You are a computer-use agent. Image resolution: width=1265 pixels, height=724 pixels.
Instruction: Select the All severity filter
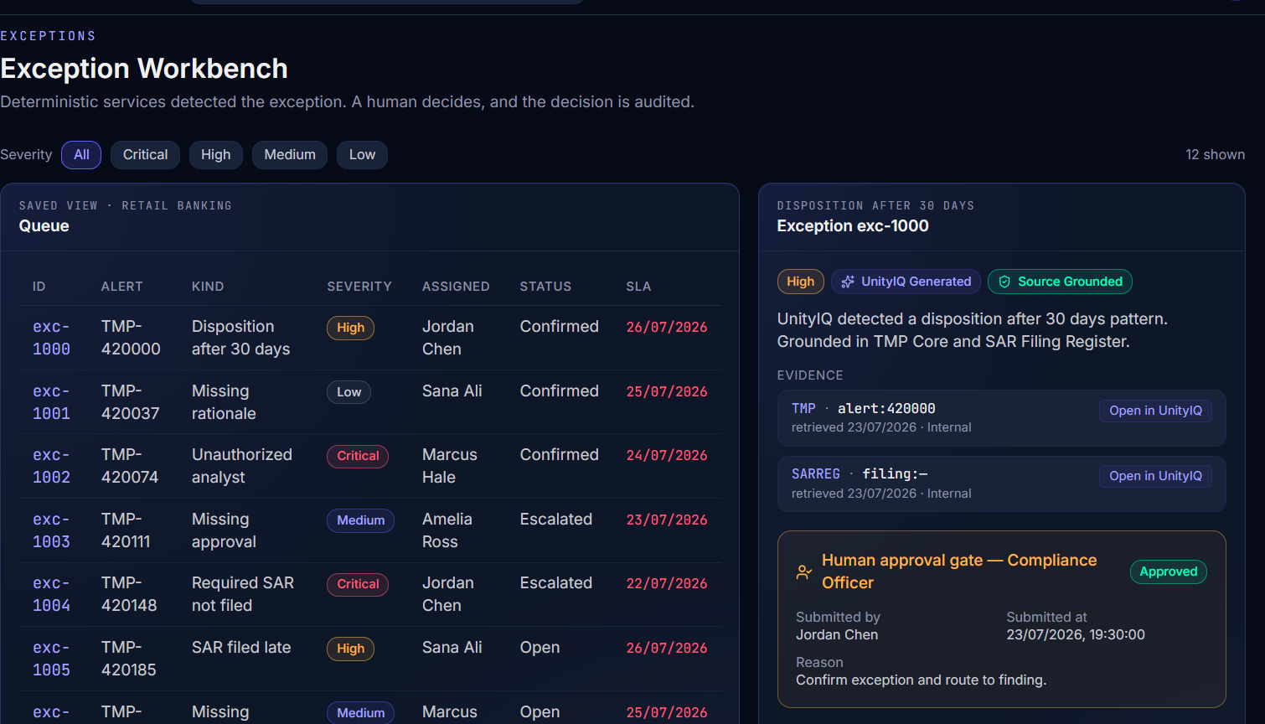(81, 155)
